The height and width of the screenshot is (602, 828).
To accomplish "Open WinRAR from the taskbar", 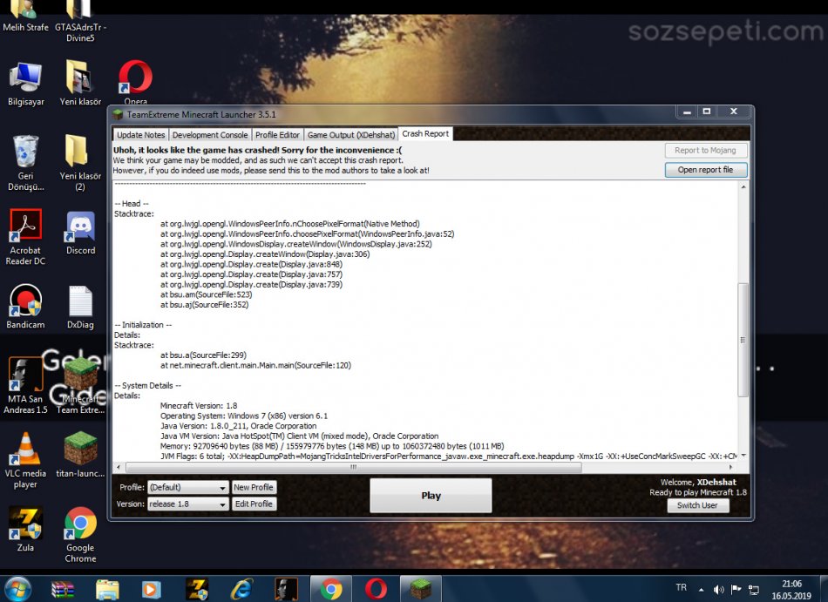I will (62, 589).
